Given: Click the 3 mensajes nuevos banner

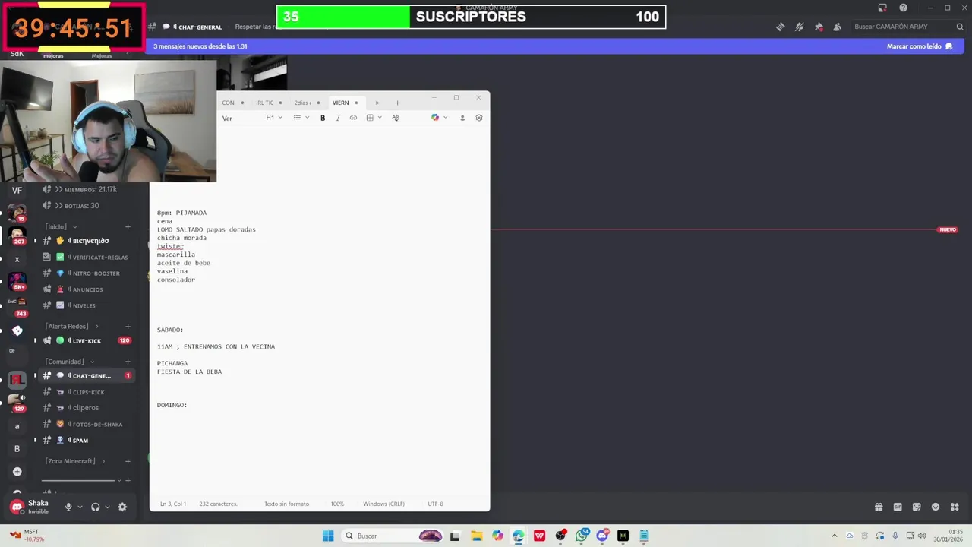Looking at the screenshot, I should [x=200, y=46].
